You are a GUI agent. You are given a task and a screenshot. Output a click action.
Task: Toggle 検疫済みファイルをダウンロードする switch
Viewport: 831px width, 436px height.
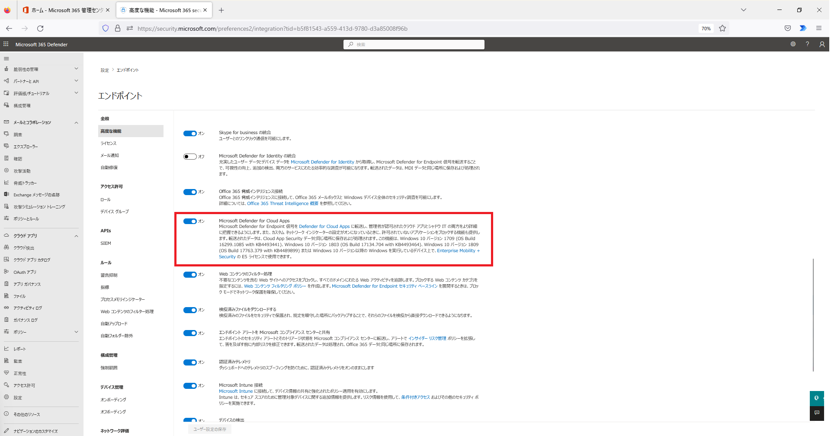[190, 310]
